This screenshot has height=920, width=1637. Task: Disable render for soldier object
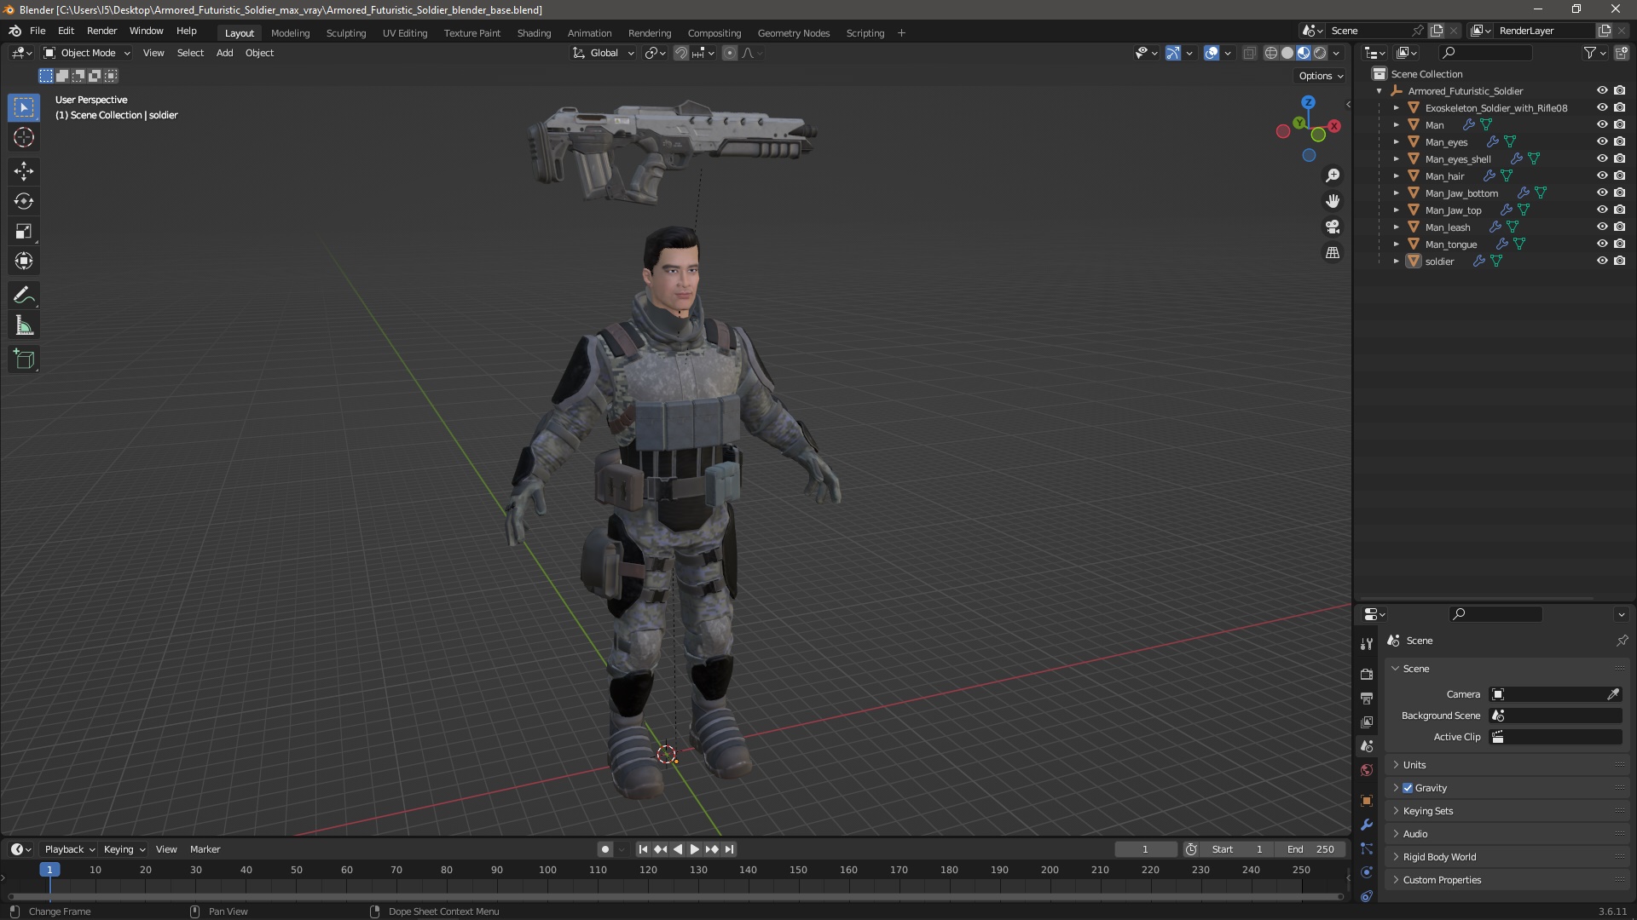(x=1619, y=261)
